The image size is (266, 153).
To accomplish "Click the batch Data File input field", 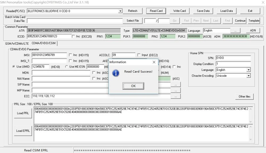I will pos(75,21).
